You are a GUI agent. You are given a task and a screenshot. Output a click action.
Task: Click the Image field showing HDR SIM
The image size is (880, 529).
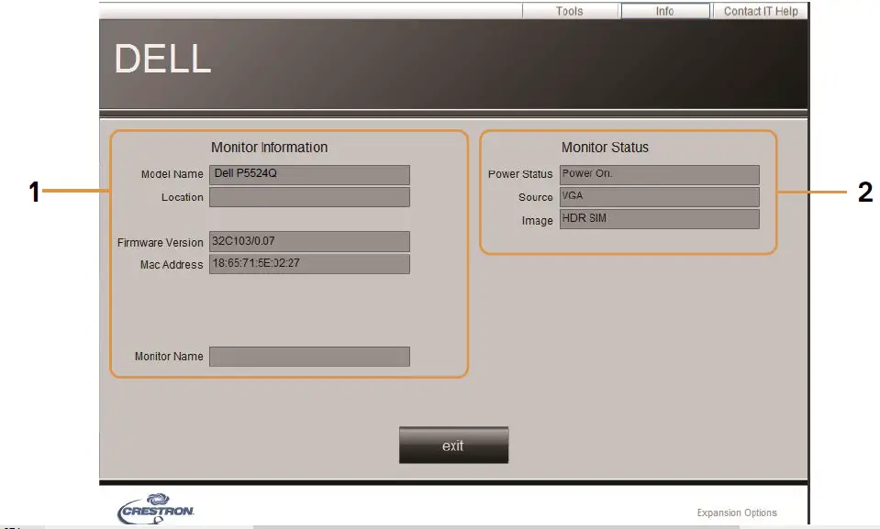659,219
